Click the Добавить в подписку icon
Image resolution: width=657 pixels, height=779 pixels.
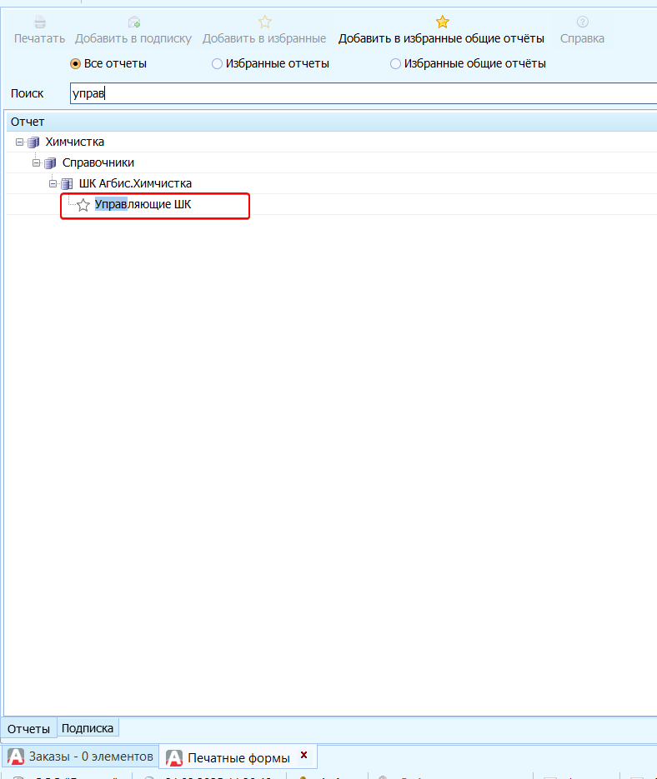[x=133, y=22]
